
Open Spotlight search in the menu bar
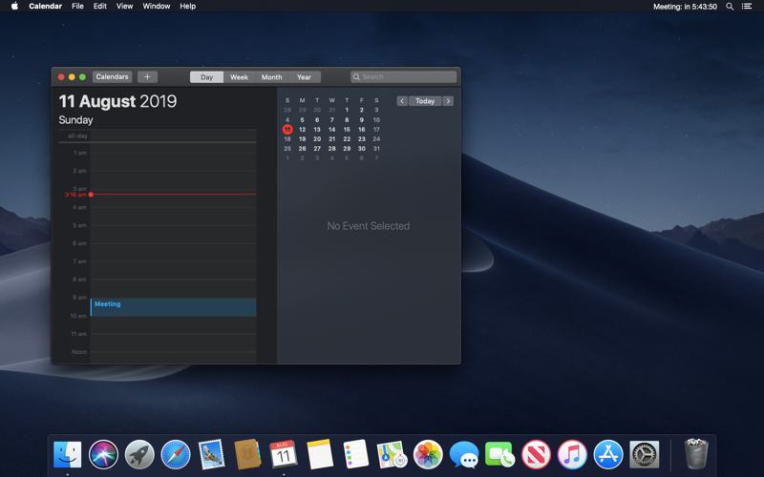tap(730, 7)
